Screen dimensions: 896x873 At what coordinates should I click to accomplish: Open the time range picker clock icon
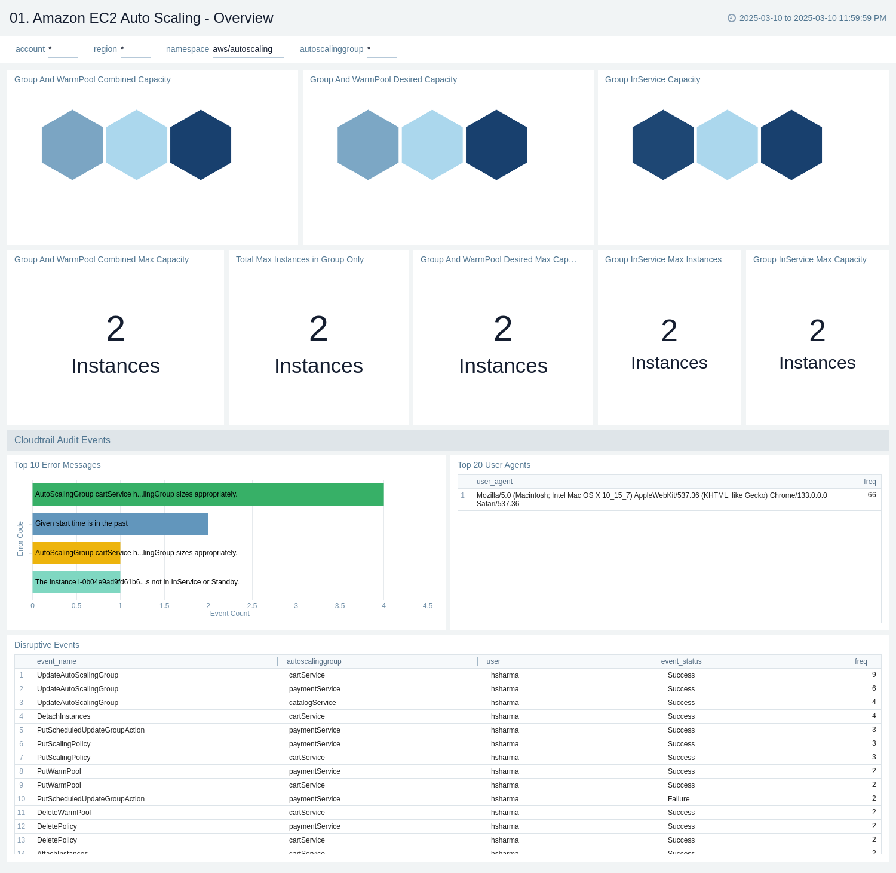[x=731, y=18]
